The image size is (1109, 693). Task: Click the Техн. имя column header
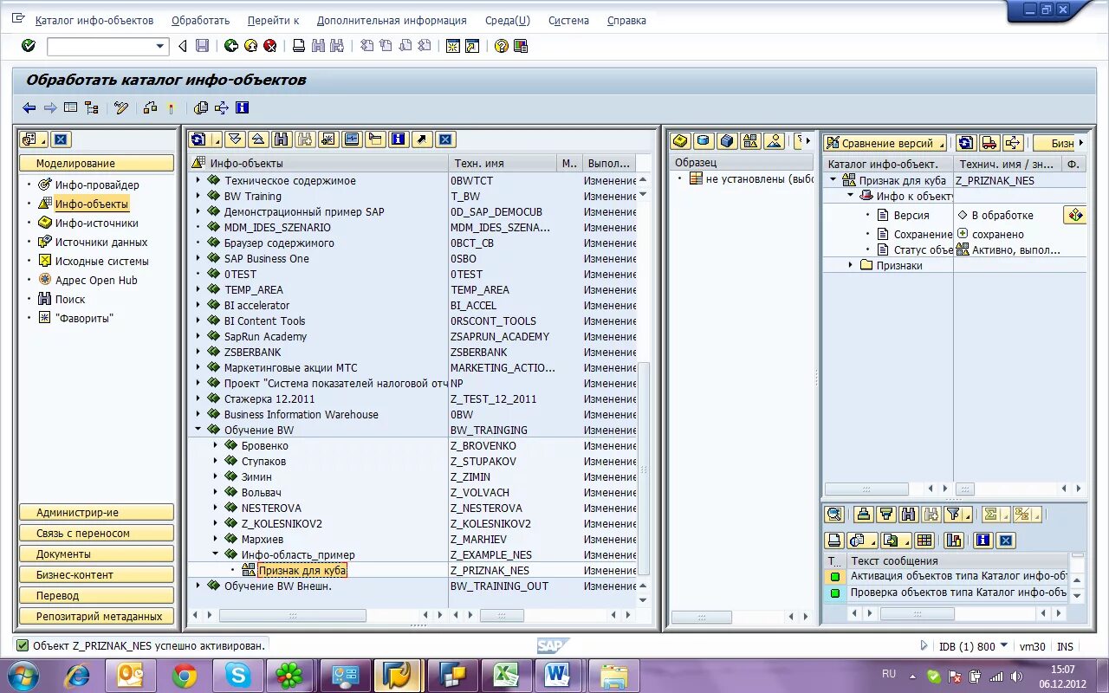[503, 163]
